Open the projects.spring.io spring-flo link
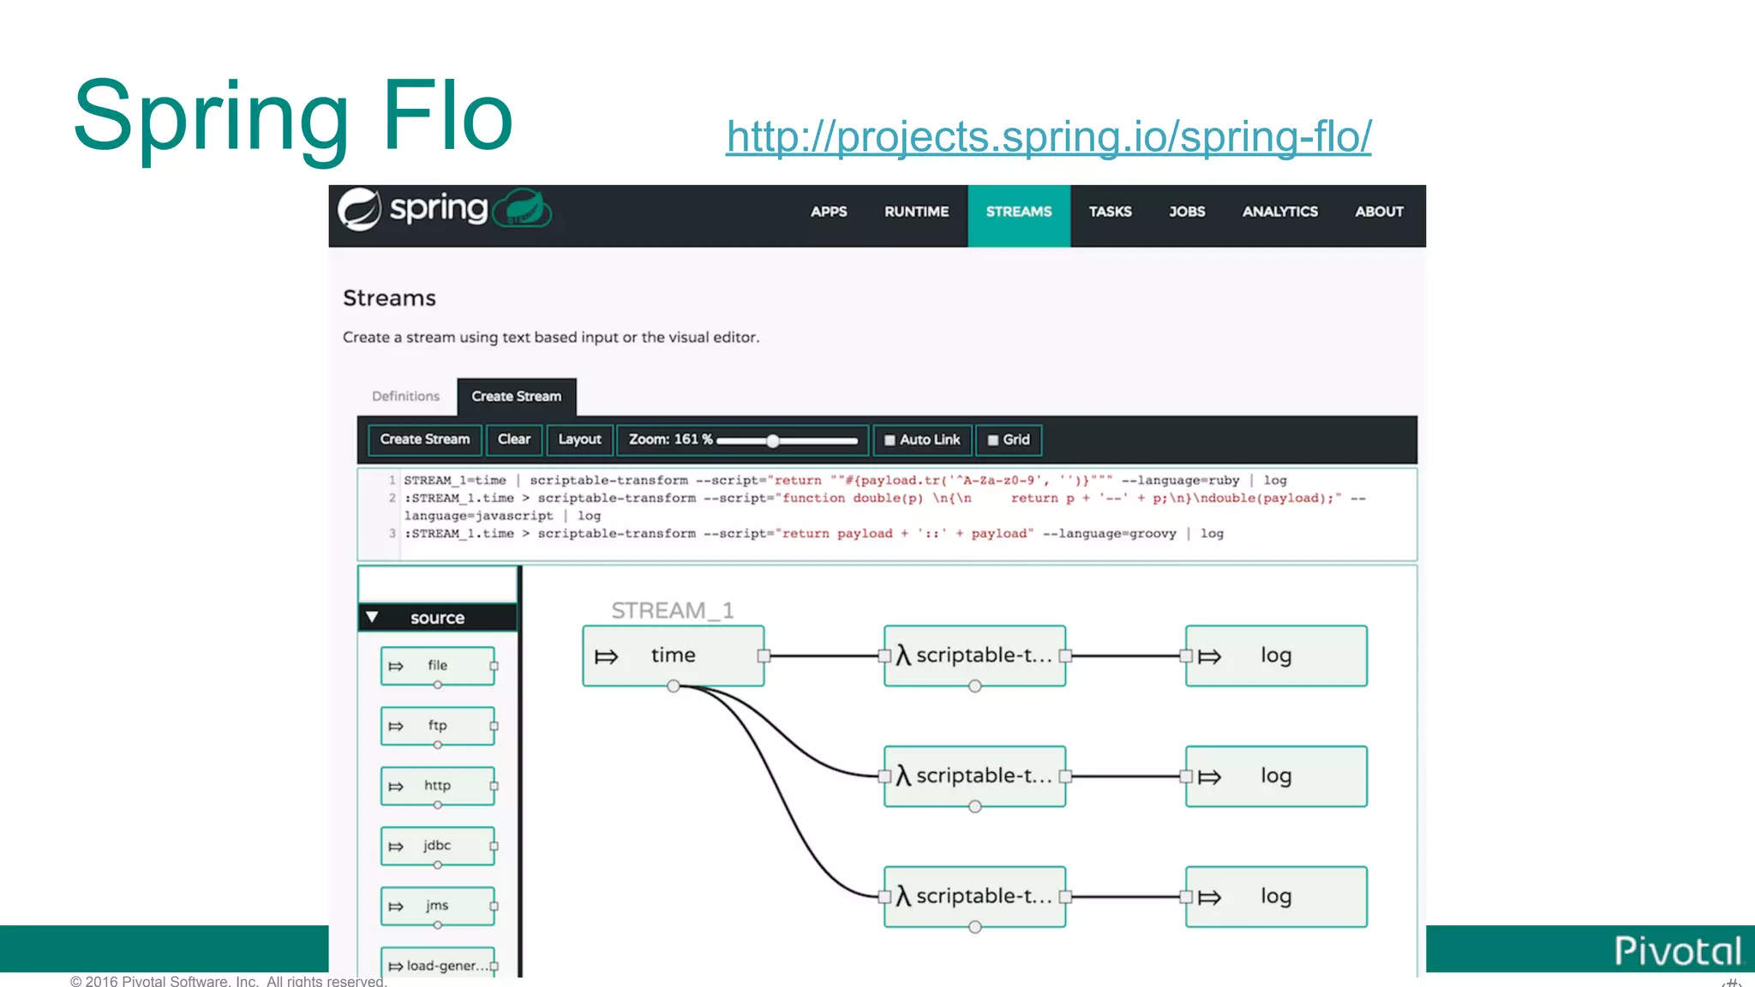Viewport: 1755px width, 987px height. (1048, 137)
